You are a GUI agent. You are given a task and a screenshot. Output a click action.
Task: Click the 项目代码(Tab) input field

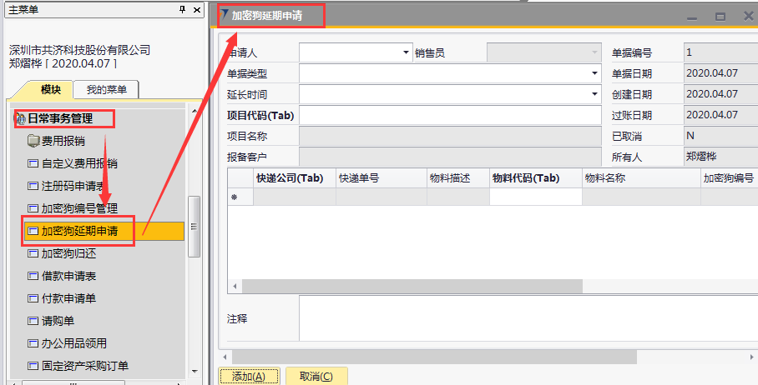click(449, 115)
